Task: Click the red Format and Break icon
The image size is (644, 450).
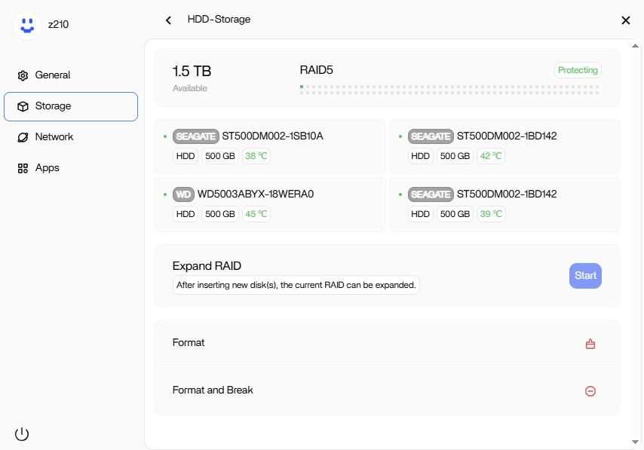Action: pyautogui.click(x=590, y=391)
